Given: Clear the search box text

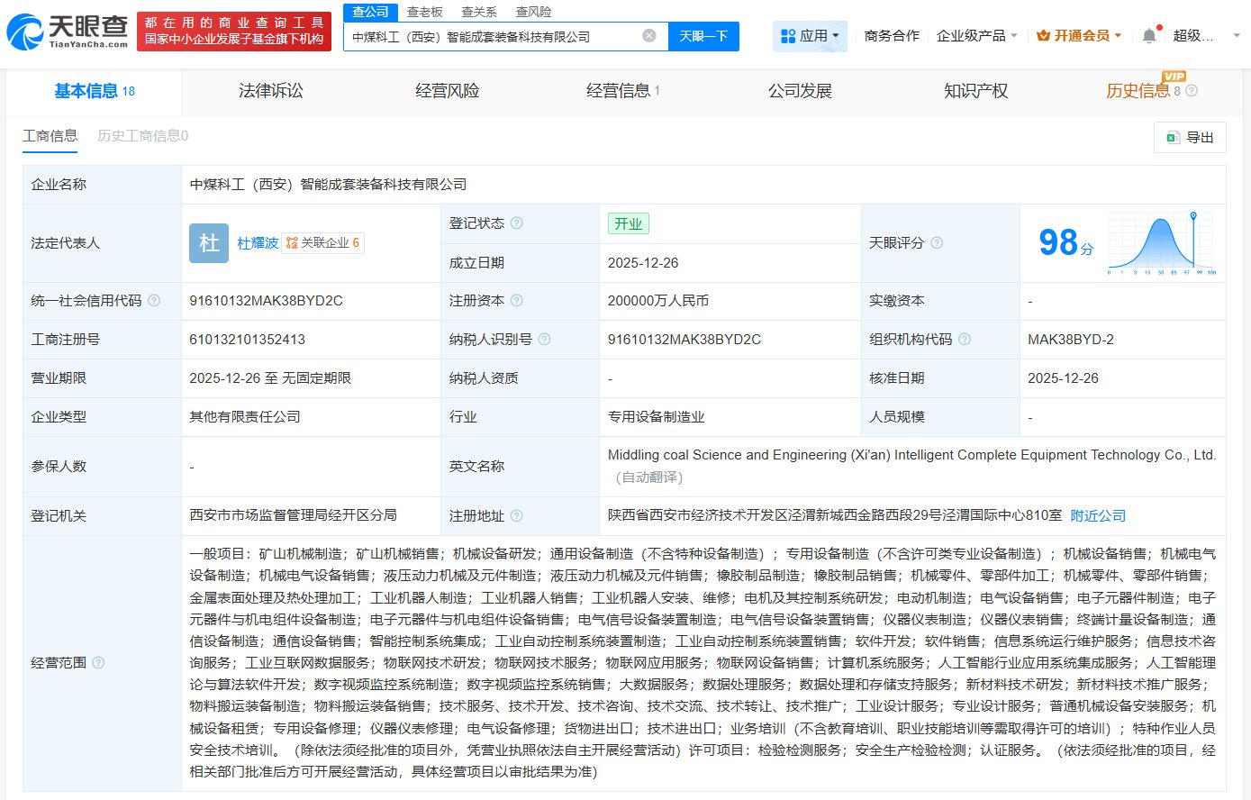Looking at the screenshot, I should click(x=648, y=36).
